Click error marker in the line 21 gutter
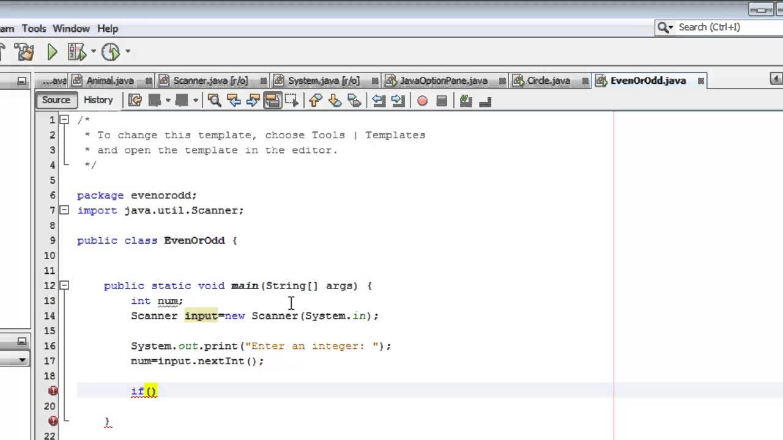 [x=53, y=421]
